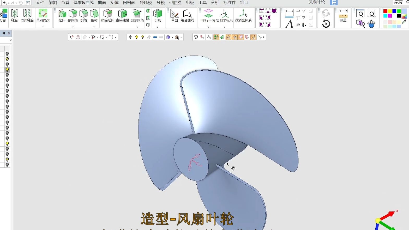Toggle the topmost gray bulb in layer list
The height and width of the screenshot is (230, 409).
click(x=7, y=54)
